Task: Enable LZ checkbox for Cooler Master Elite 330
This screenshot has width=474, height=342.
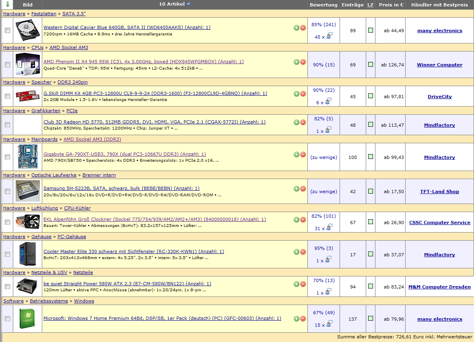Action: [371, 254]
